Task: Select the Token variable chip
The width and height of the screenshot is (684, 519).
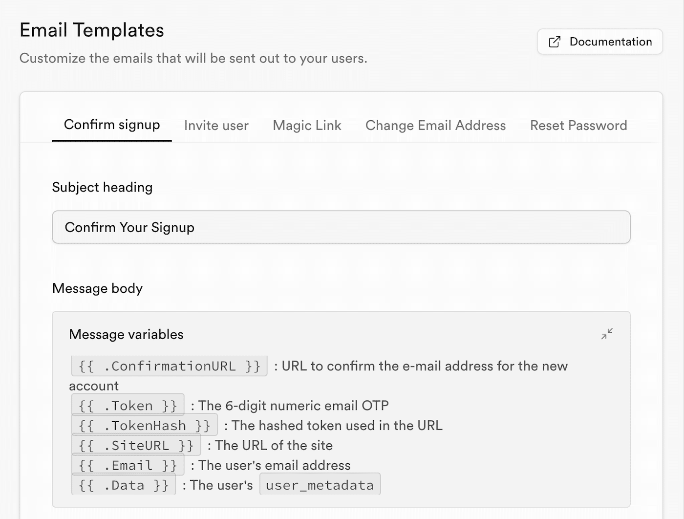Action: [128, 405]
